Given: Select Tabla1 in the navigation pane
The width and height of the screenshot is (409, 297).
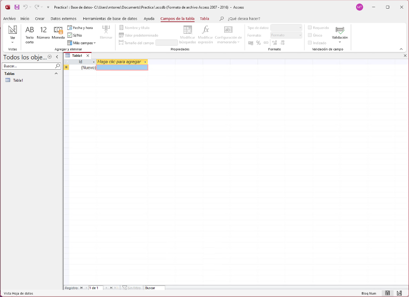Looking at the screenshot, I should click(x=18, y=80).
